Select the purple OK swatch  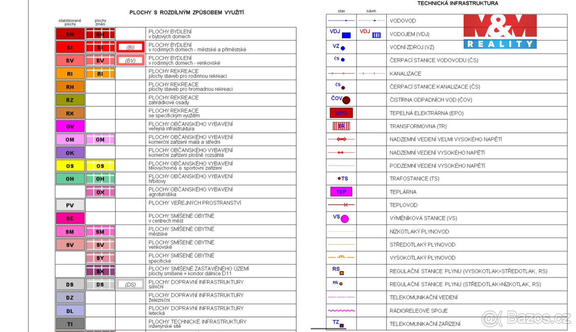(x=70, y=153)
